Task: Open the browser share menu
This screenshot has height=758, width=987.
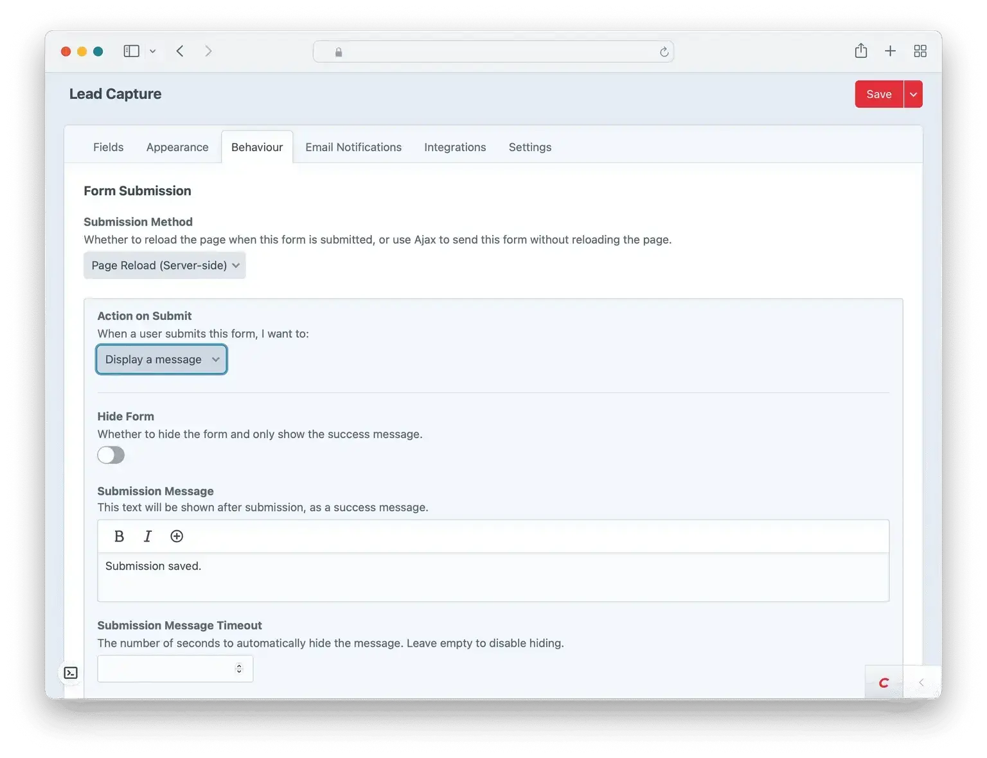Action: pos(861,51)
